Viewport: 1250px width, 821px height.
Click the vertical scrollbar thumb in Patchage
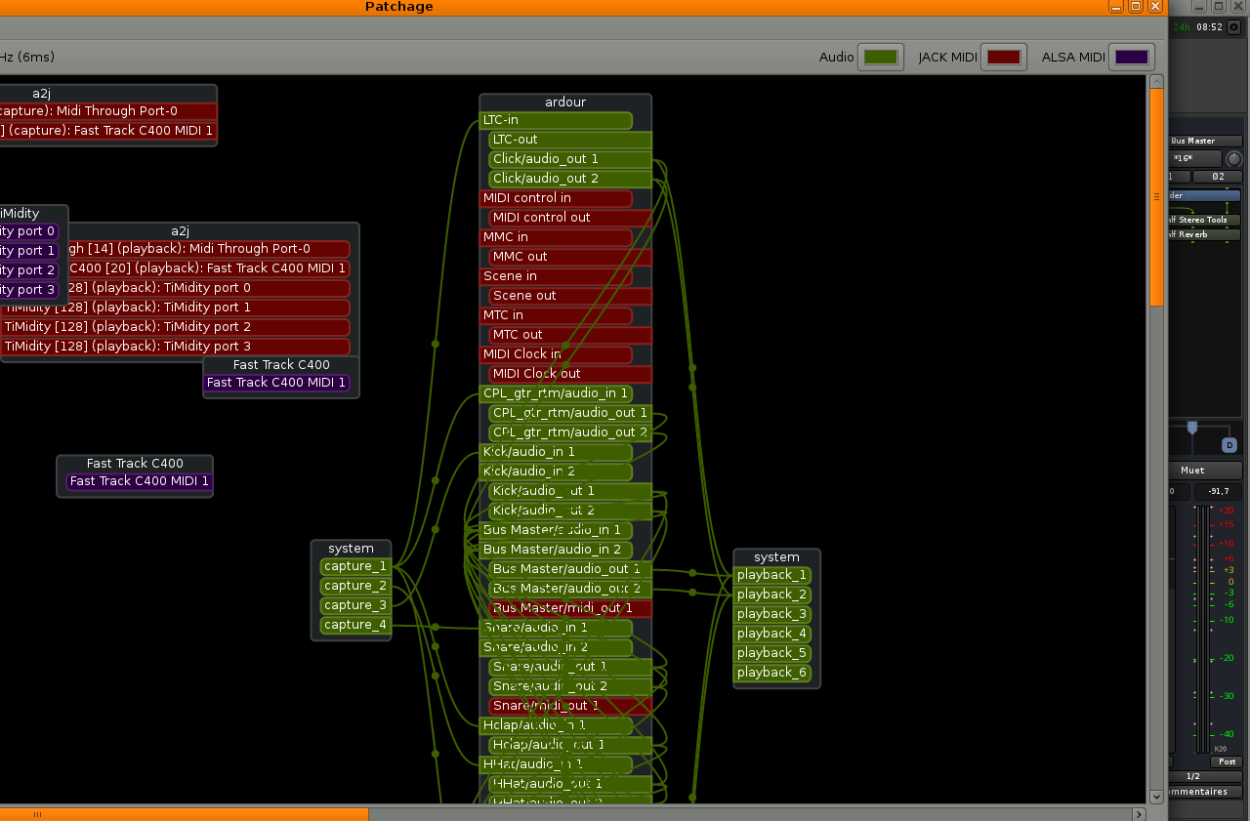coord(1156,197)
